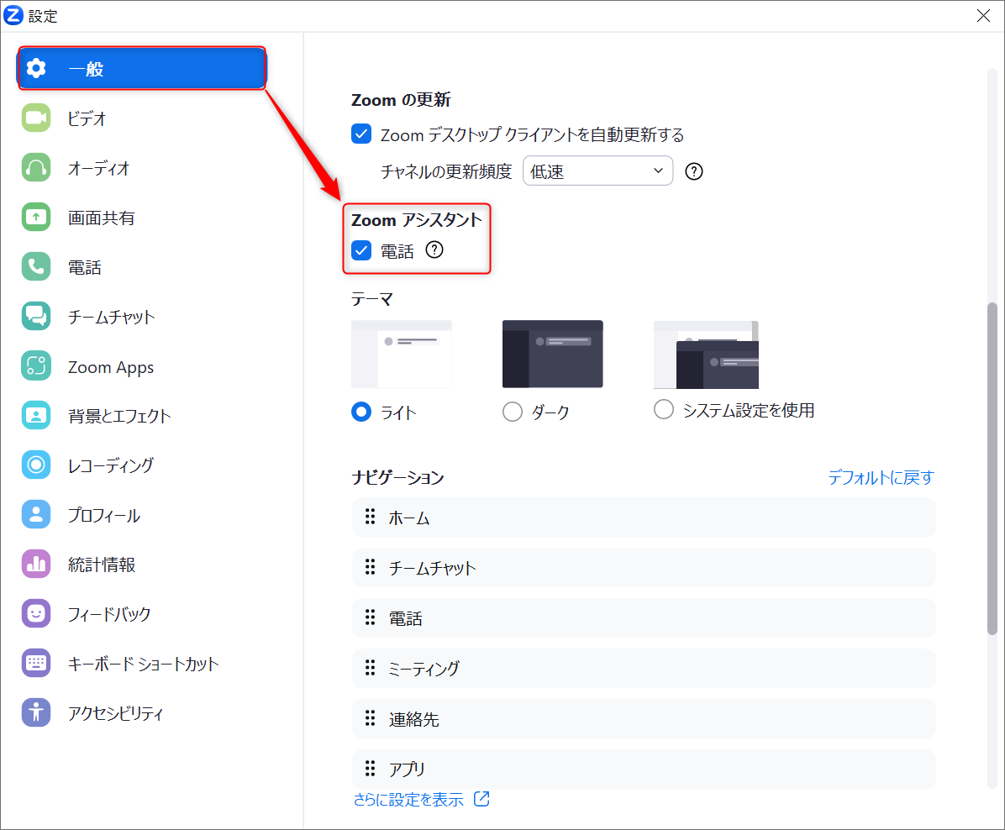This screenshot has width=1005, height=830.
Task: Uncheck the 電話 checkbox under Zoom アシスタント
Action: pyautogui.click(x=361, y=250)
